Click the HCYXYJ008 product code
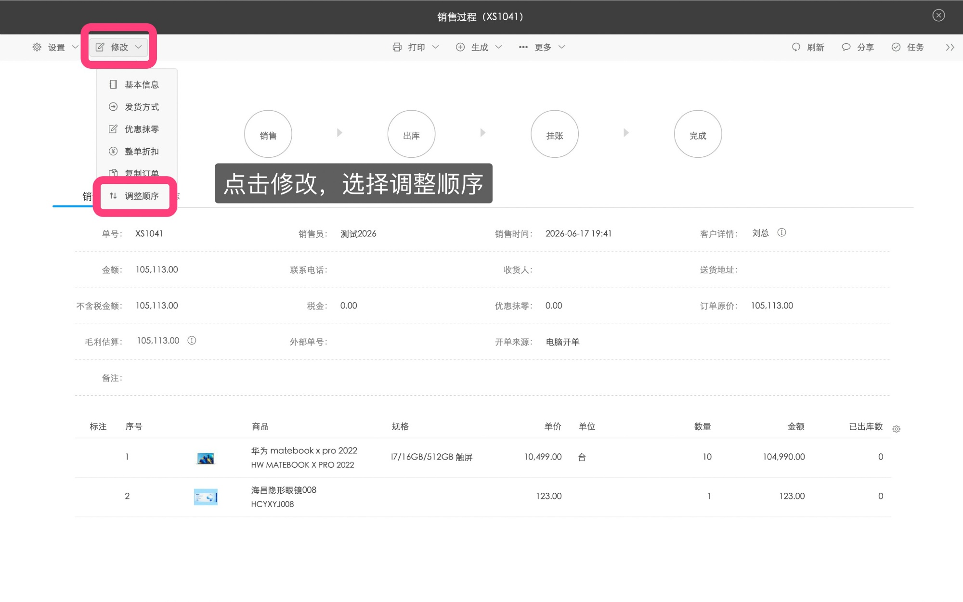The image size is (963, 602). click(x=273, y=504)
